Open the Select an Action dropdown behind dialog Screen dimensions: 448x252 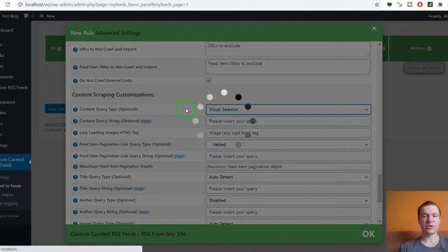coord(424,68)
